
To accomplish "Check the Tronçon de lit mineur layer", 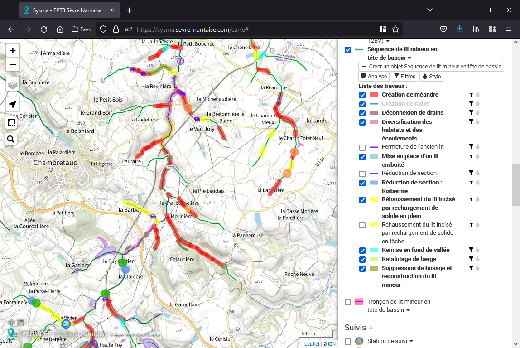I will point(348,302).
